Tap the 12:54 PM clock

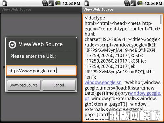click(x=154, y=3)
